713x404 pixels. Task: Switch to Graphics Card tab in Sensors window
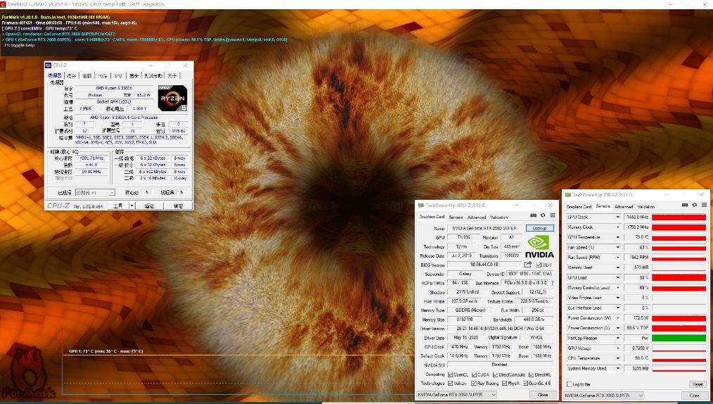[x=579, y=206]
